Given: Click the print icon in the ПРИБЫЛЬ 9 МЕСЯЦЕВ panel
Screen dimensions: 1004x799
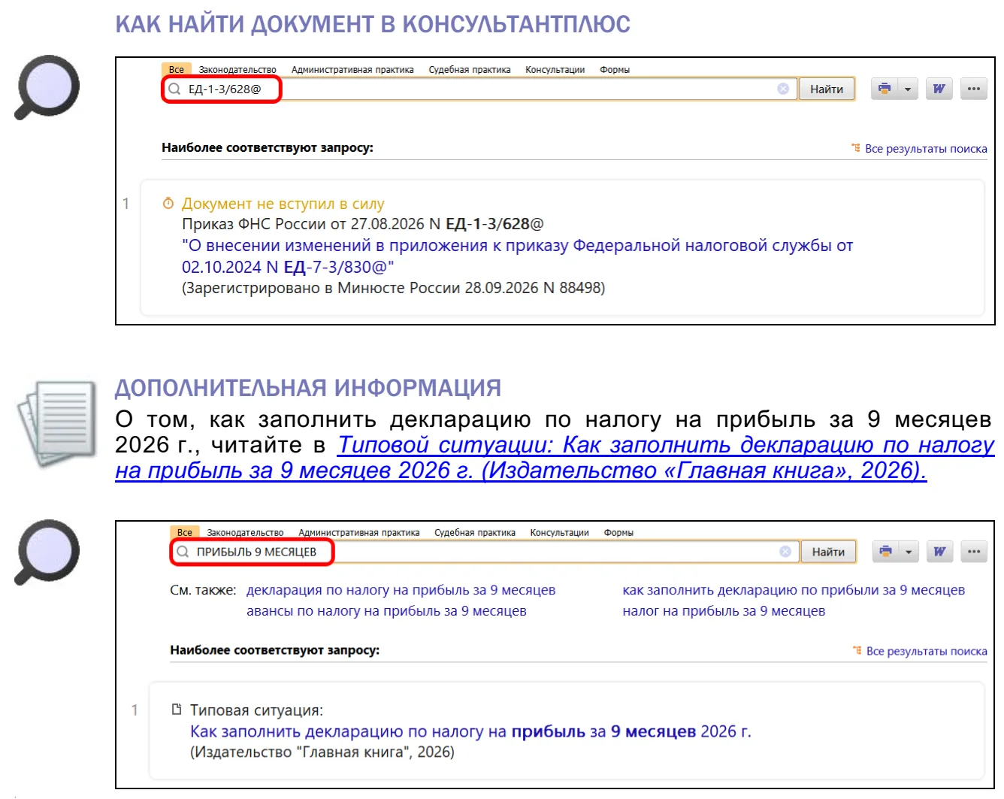Looking at the screenshot, I should click(886, 552).
